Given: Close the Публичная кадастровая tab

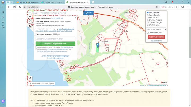Looking at the screenshot, I should coord(88,2).
